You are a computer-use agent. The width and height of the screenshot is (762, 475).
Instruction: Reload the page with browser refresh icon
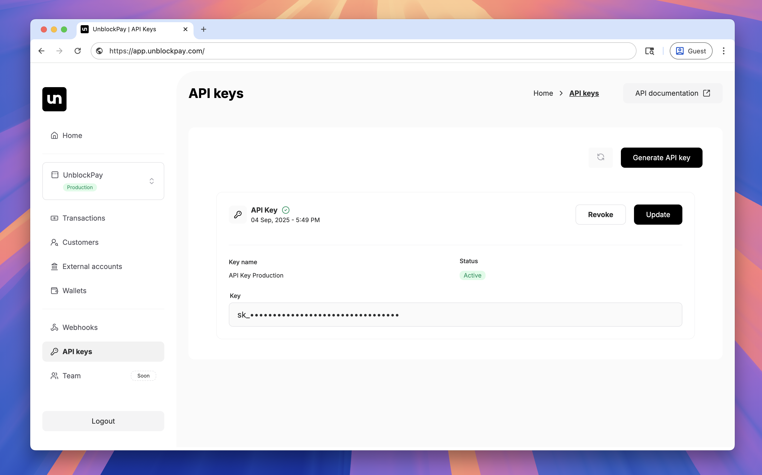click(x=78, y=51)
